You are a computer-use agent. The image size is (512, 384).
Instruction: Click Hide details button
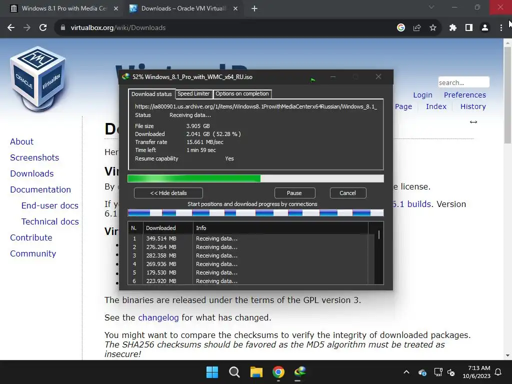click(x=168, y=193)
